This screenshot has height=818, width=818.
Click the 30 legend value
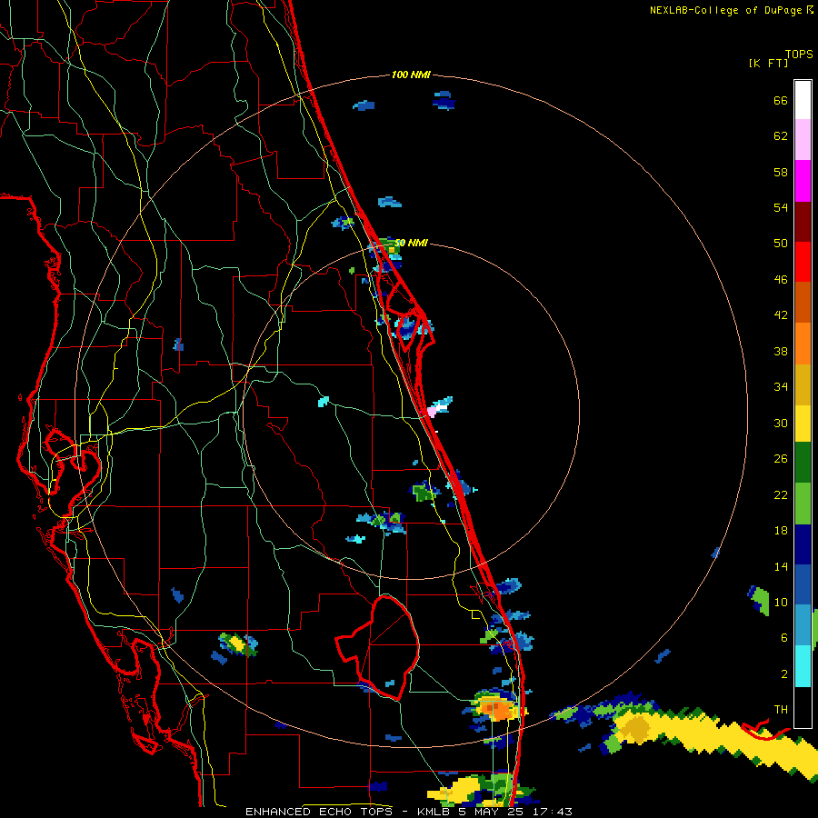pos(781,423)
